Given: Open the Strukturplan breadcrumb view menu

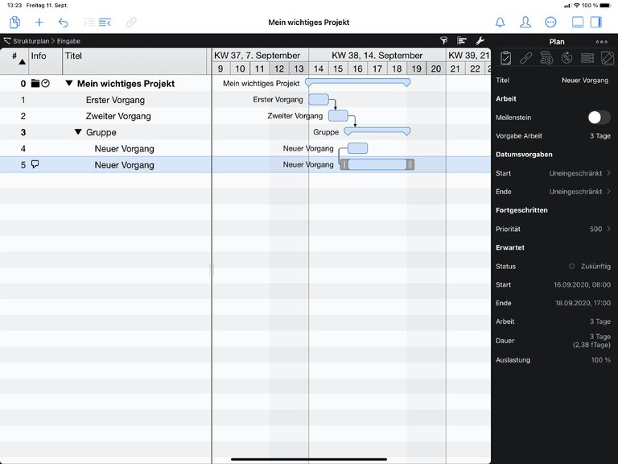Looking at the screenshot, I should (x=28, y=41).
